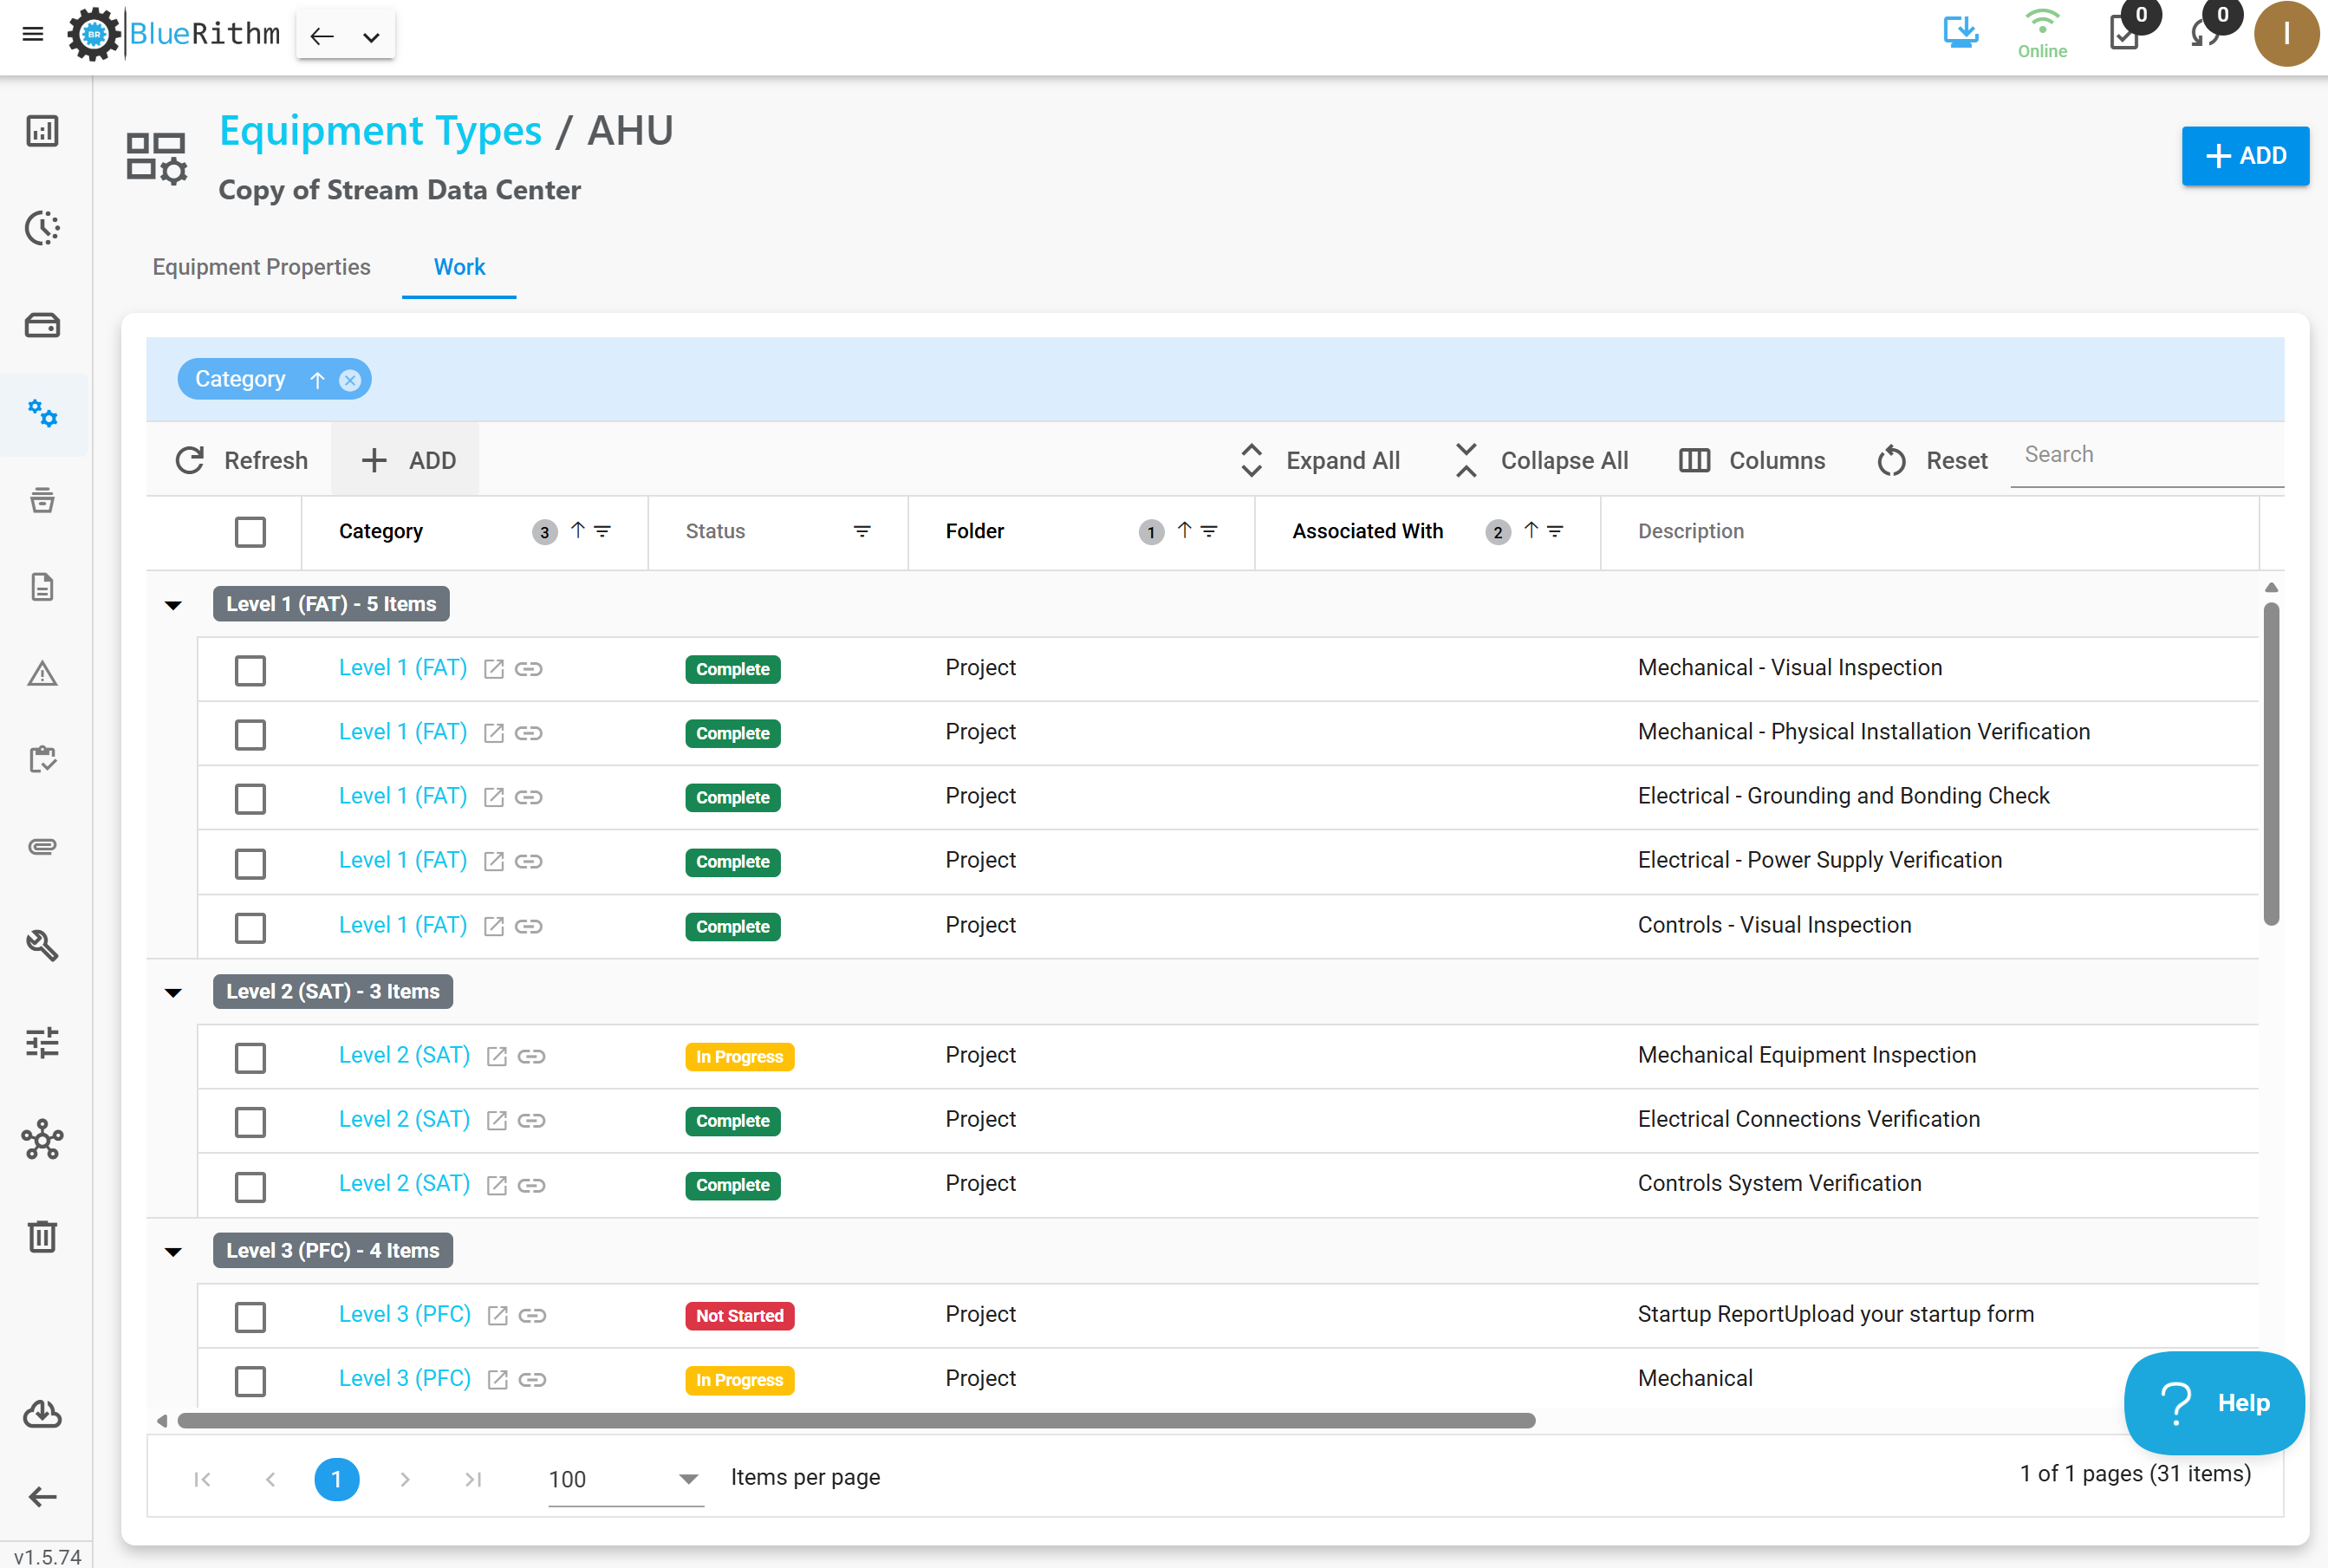Click the download-to-device icon in header
Image resolution: width=2328 pixels, height=1568 pixels.
(1960, 33)
